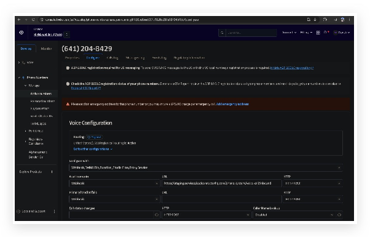Screen dimensions: 370x237
Task: Select Active numbers in sidebar
Action: 41,94
